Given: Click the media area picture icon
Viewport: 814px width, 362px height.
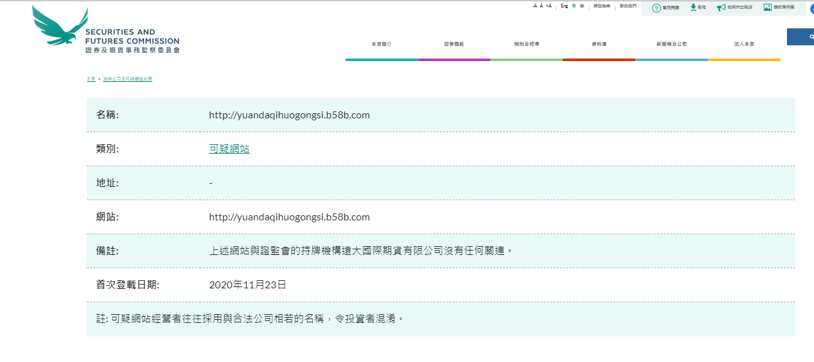Looking at the screenshot, I should (x=767, y=8).
